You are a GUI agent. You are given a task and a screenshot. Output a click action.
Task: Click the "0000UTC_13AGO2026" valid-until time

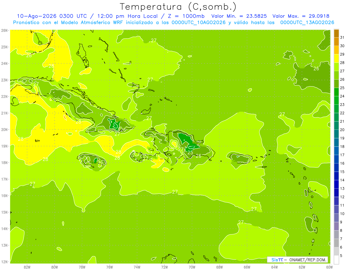(307, 23)
